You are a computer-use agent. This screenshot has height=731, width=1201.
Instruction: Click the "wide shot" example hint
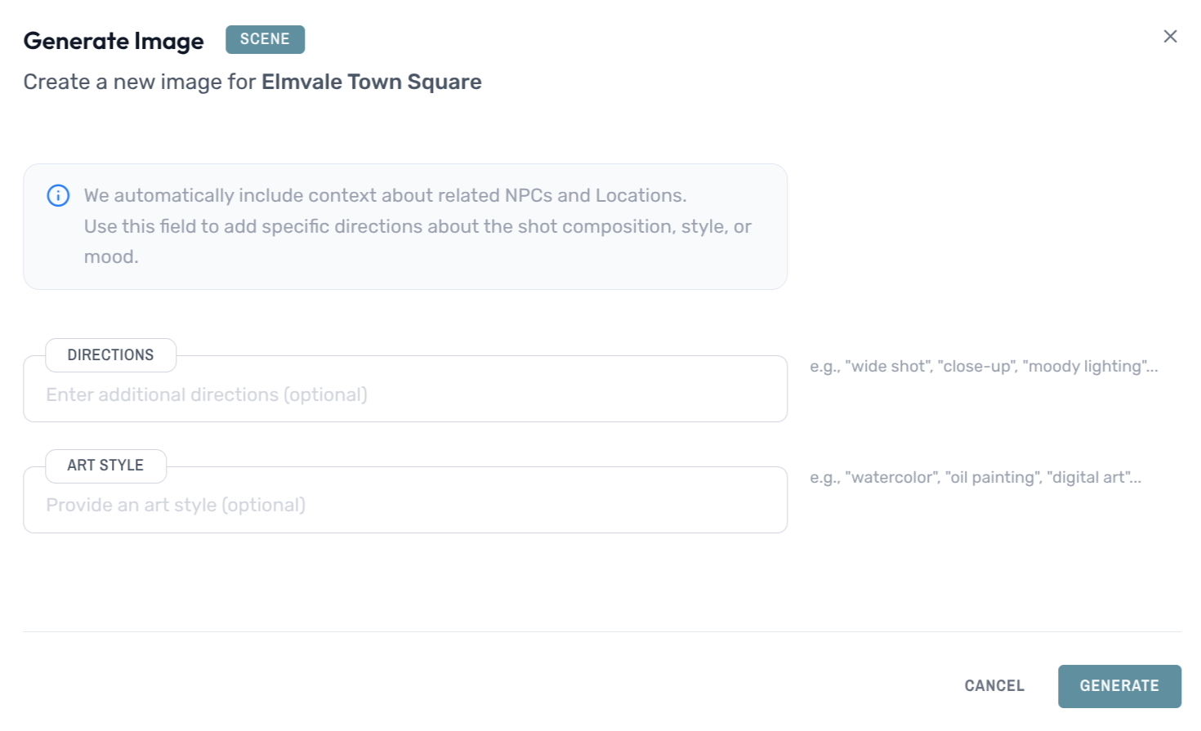888,367
